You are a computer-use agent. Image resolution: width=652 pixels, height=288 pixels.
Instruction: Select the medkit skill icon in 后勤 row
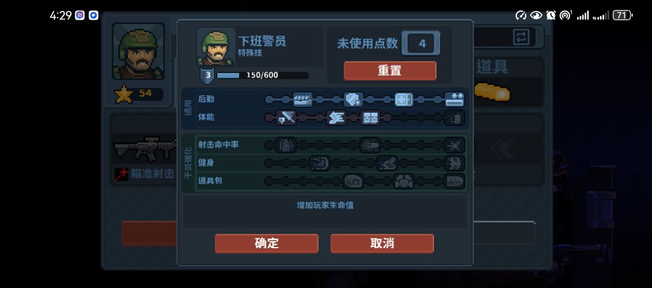click(403, 99)
